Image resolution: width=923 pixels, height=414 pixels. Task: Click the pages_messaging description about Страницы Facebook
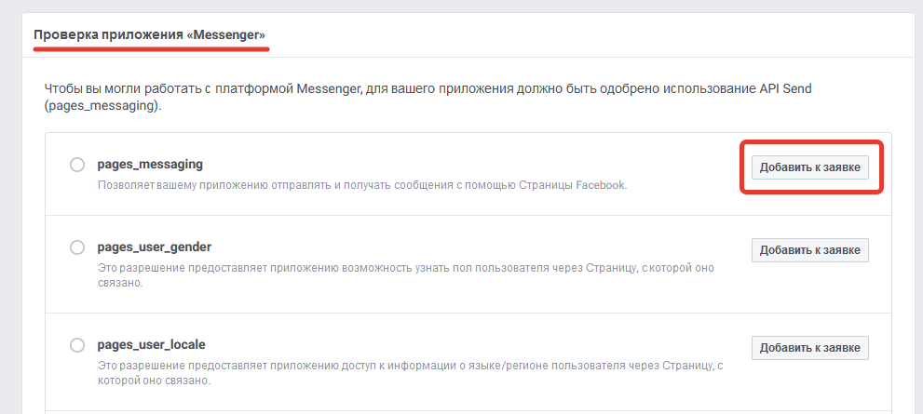coord(362,184)
